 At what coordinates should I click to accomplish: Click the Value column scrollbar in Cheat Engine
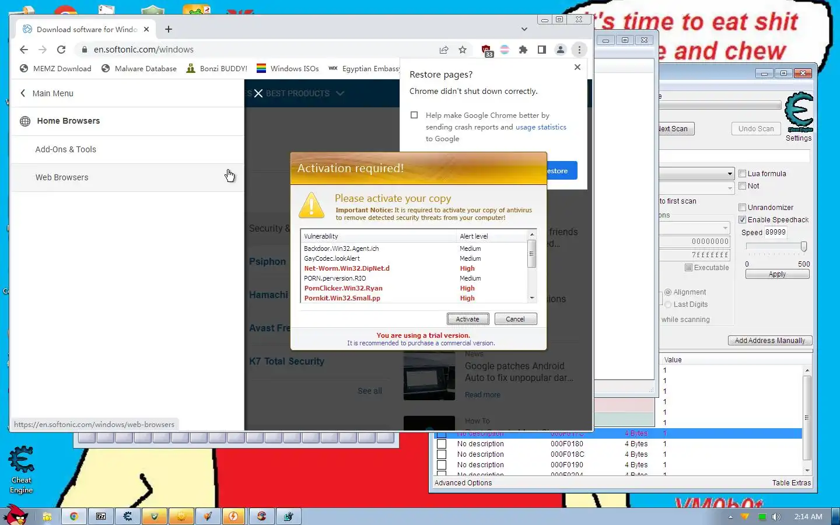(x=807, y=420)
